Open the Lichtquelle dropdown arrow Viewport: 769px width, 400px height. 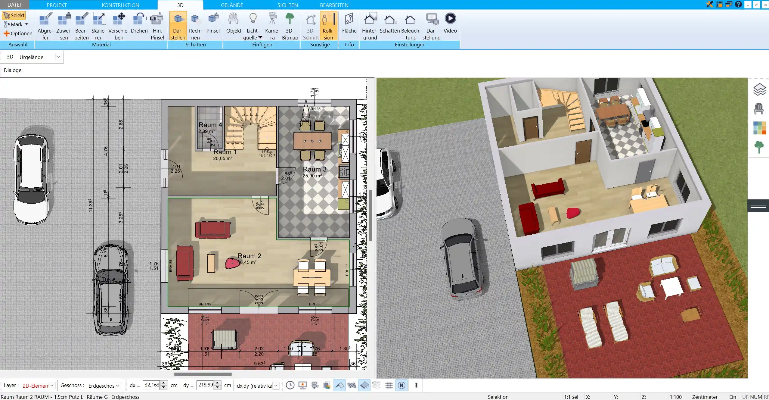click(260, 37)
